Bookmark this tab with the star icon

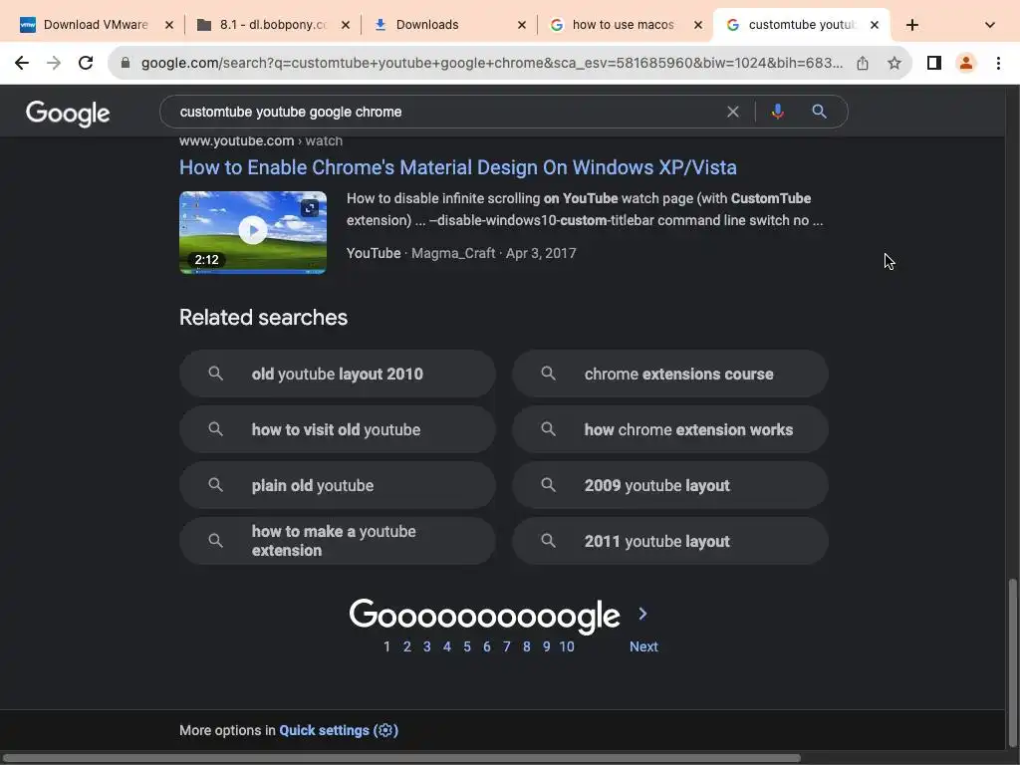[x=894, y=63]
